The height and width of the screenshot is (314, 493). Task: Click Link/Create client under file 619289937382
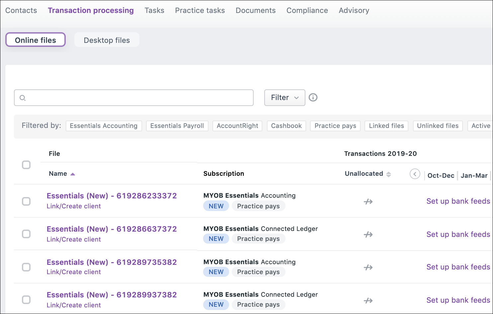pos(74,305)
